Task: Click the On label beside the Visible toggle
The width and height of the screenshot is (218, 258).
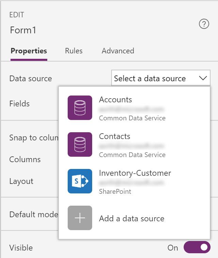Action: coord(173,248)
